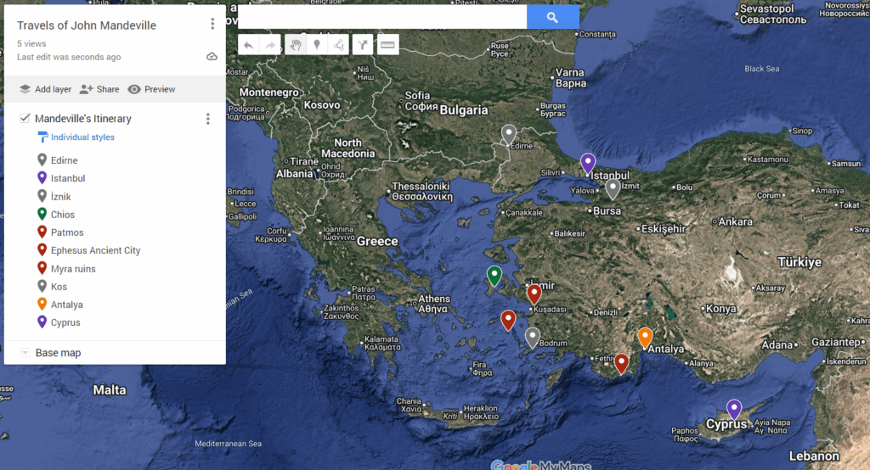Screen dimensions: 870x470
Task: Open Individual styles settings
Action: click(x=82, y=137)
